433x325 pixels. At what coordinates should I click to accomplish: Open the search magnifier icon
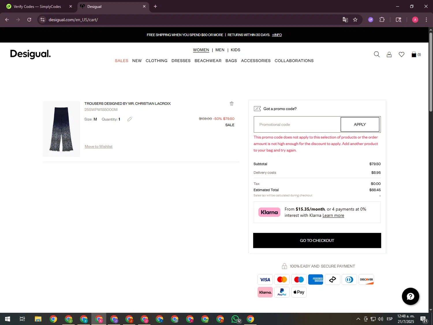coord(376,54)
